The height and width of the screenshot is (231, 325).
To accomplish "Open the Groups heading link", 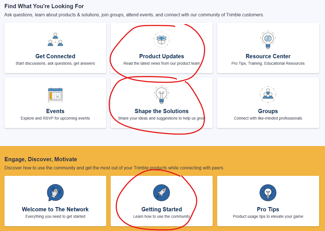I will pos(268,111).
